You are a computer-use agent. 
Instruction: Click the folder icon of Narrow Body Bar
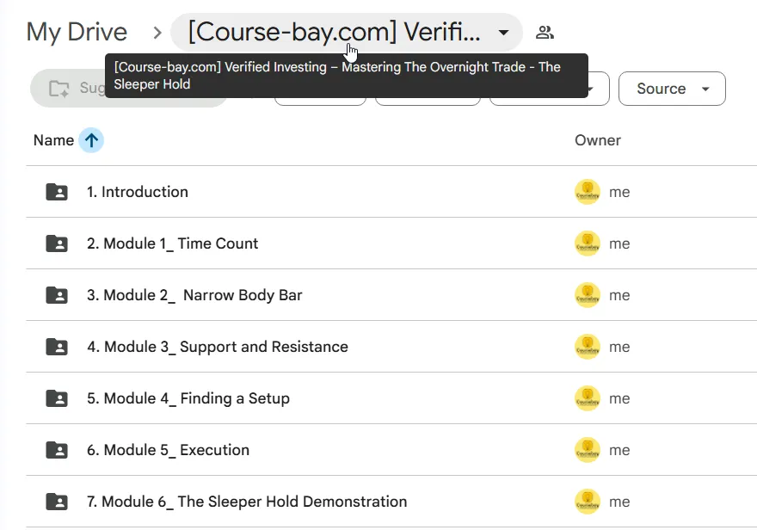pos(57,295)
